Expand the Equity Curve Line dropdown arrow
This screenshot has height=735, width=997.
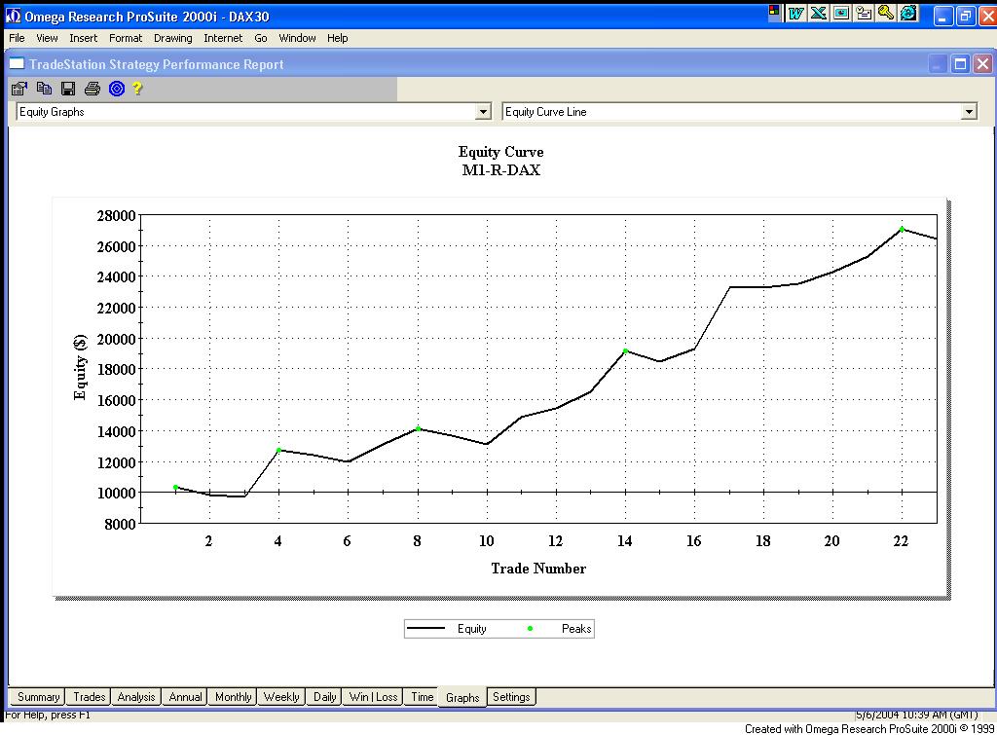968,112
